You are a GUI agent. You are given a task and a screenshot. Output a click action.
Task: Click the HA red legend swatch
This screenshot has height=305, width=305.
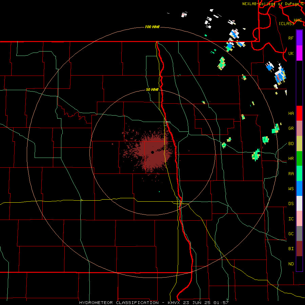299,113
